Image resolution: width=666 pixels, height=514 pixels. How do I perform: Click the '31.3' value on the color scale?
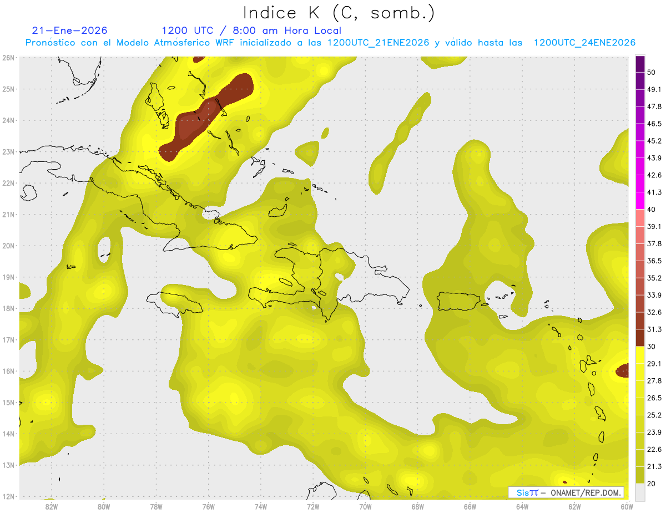(654, 329)
